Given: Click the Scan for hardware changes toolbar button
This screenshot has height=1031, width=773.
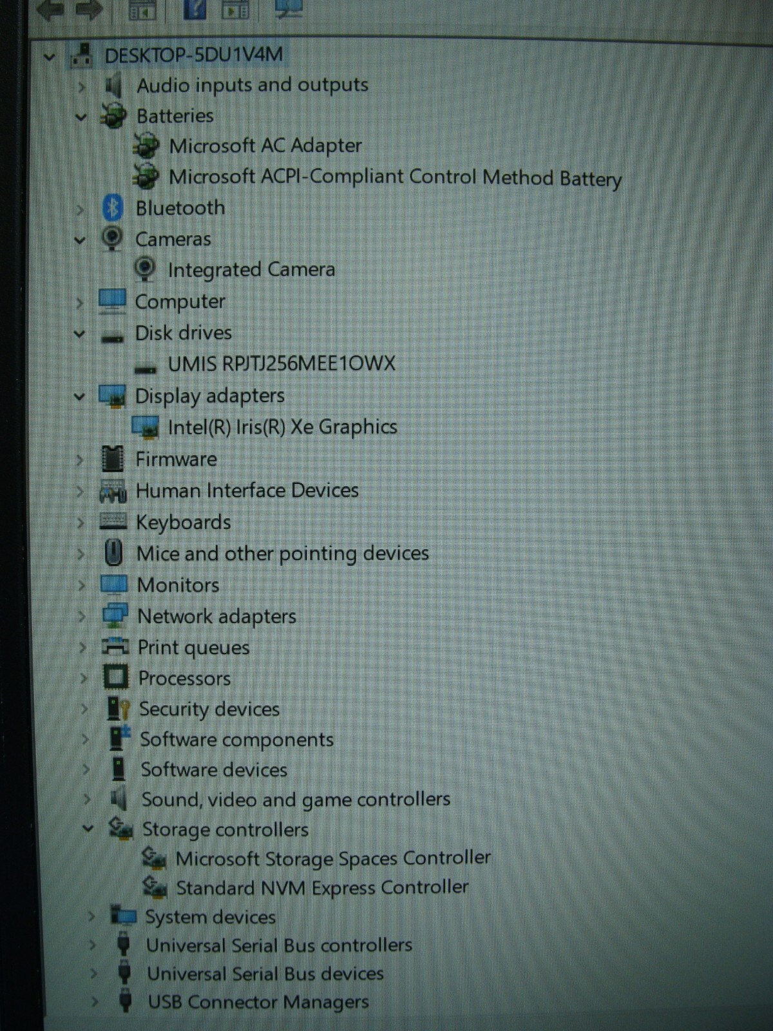Looking at the screenshot, I should click(289, 8).
